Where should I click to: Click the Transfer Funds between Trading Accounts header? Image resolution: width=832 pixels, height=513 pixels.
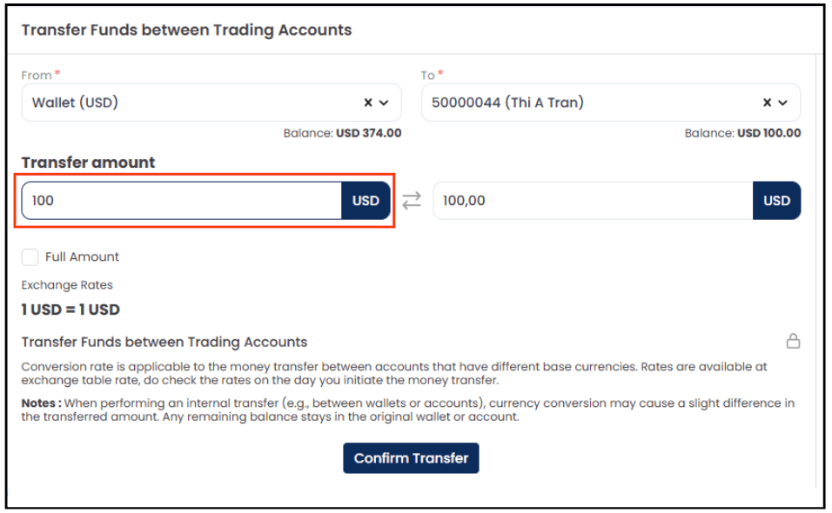click(186, 30)
